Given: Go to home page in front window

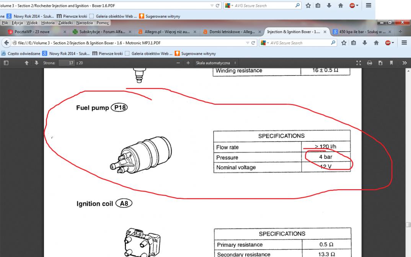Looking at the screenshot, I should (x=376, y=43).
